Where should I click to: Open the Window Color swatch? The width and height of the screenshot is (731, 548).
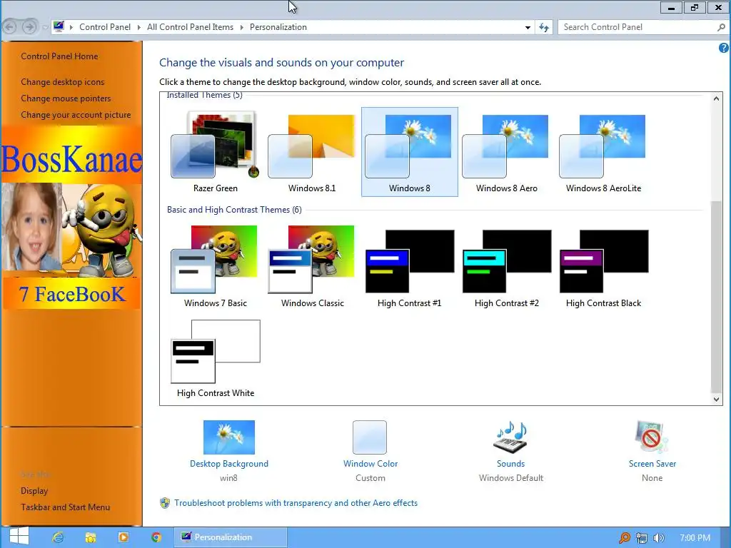pos(370,437)
